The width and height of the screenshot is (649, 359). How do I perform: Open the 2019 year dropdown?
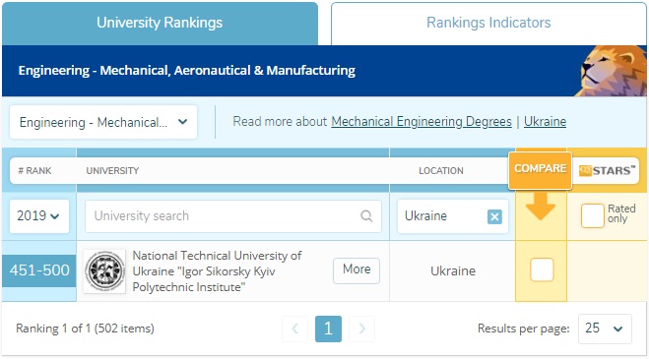point(39,216)
